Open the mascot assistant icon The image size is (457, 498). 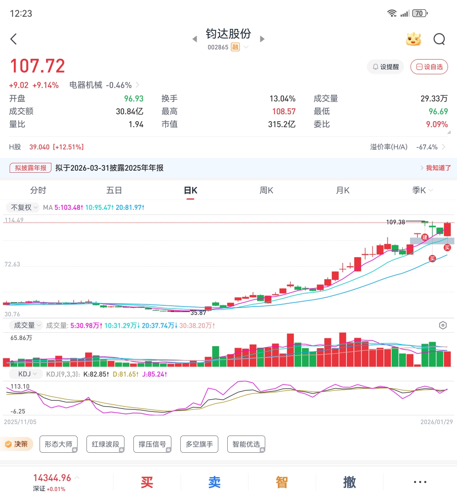pos(413,39)
